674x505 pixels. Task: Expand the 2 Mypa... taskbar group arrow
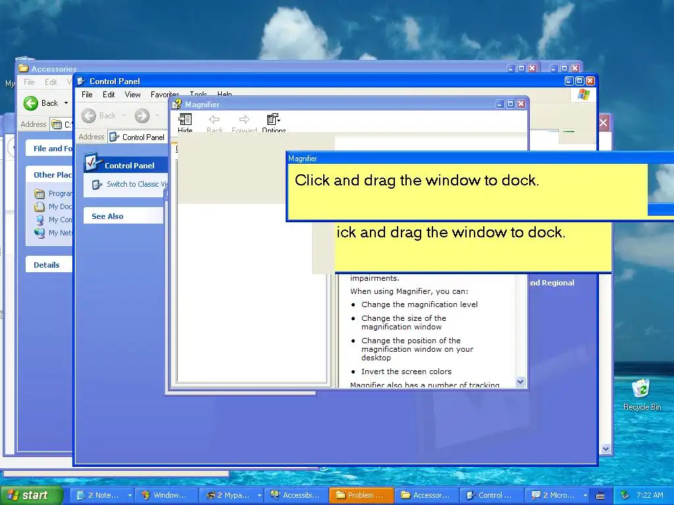click(x=259, y=495)
